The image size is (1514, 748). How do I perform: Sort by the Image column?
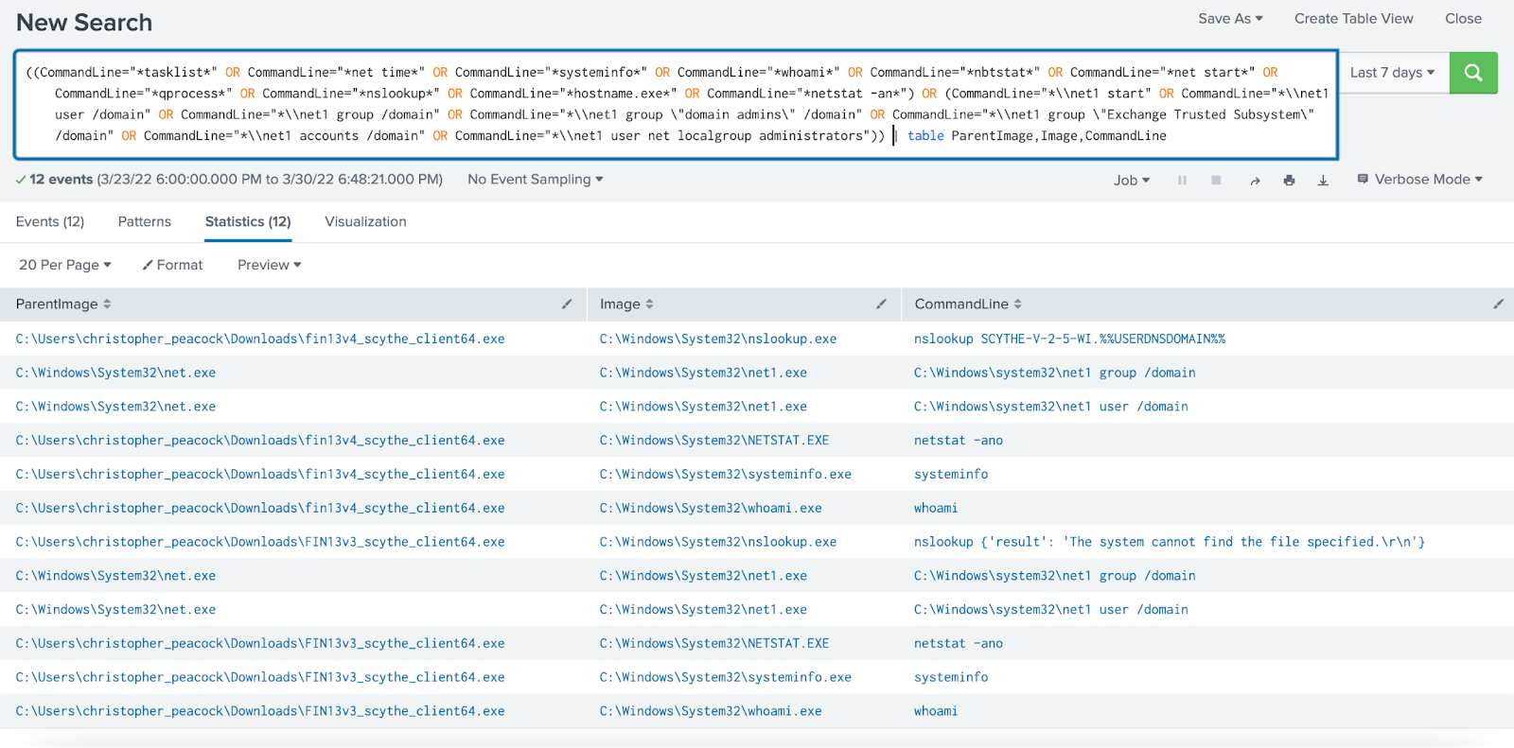pyautogui.click(x=626, y=304)
